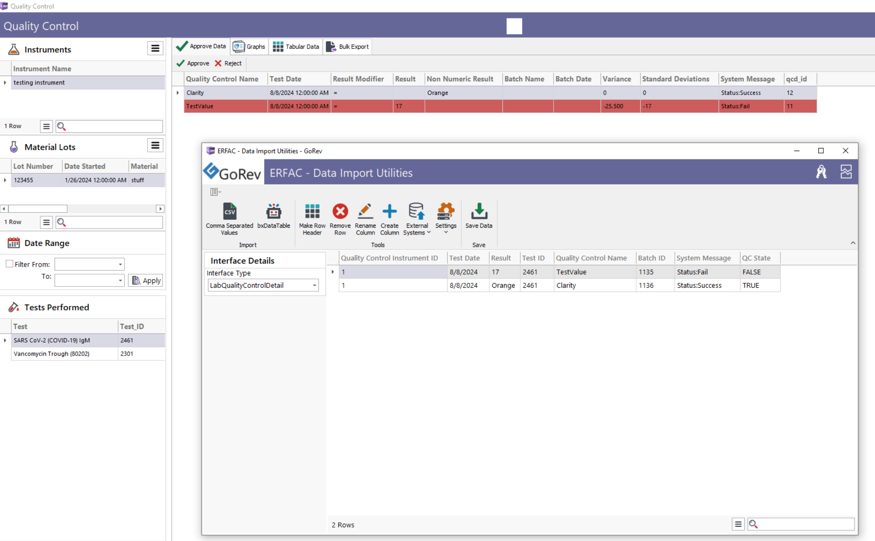Open the Tabular Data tab
The image size is (875, 541).
point(296,46)
